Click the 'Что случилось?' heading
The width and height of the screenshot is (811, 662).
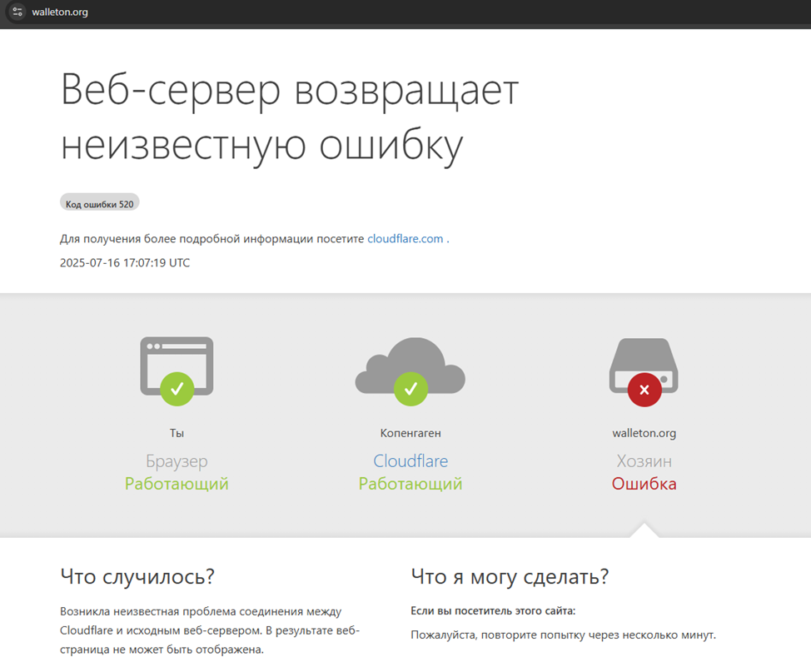click(x=137, y=576)
